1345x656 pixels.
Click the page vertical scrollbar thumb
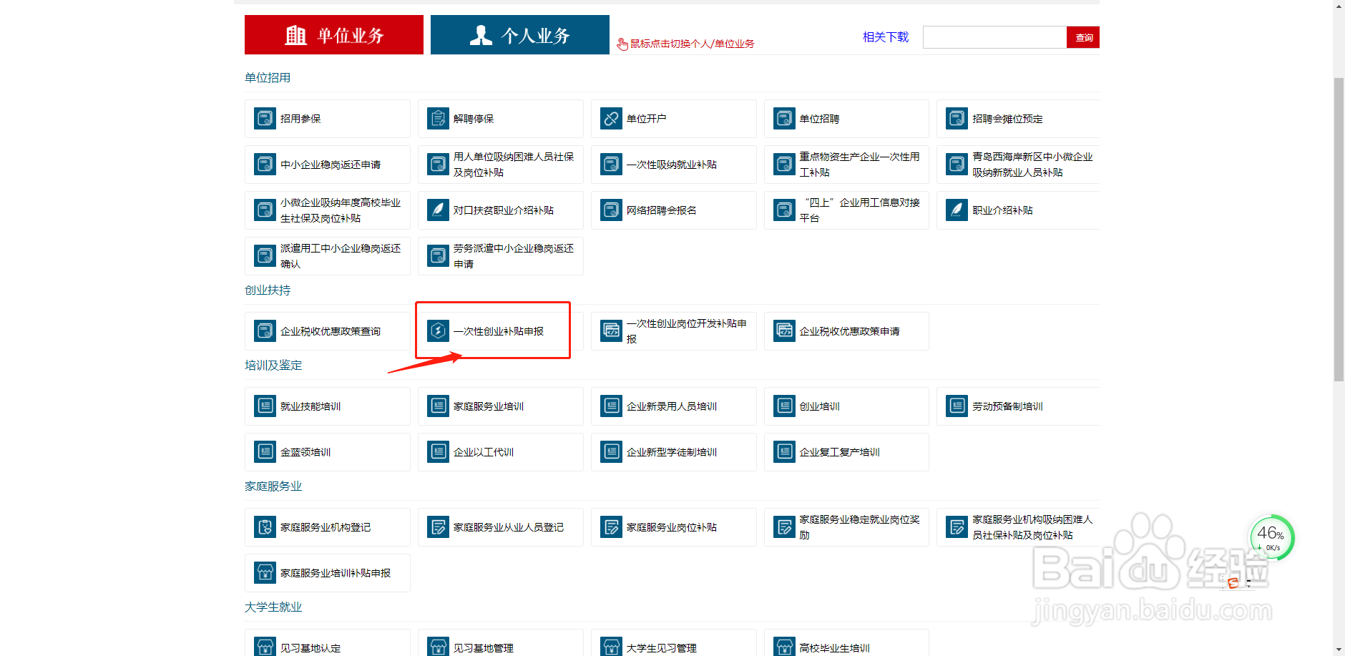[x=1339, y=229]
